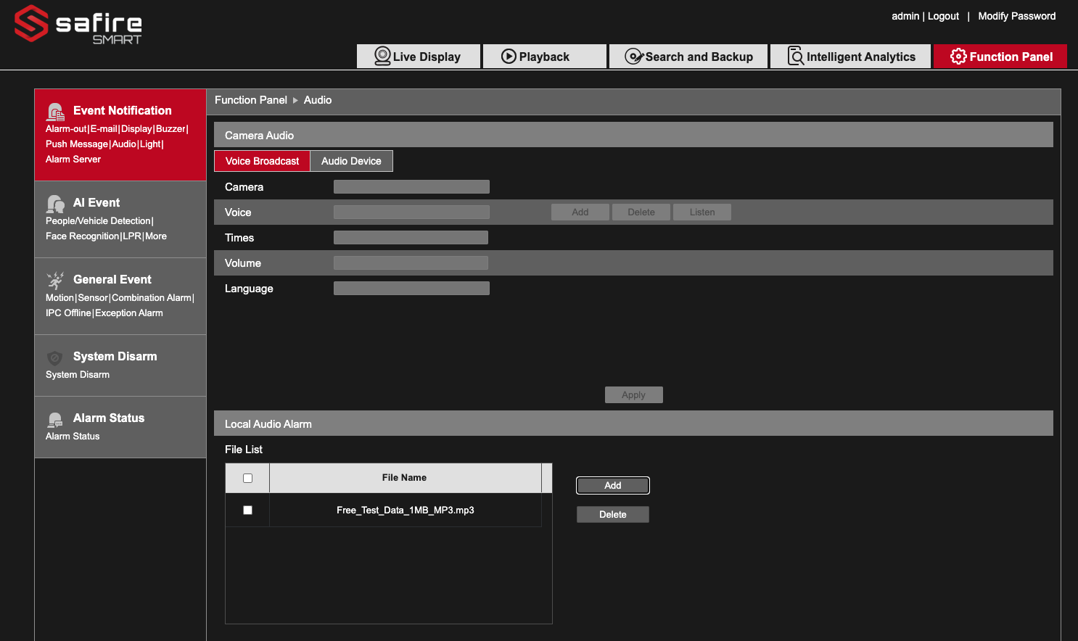The width and height of the screenshot is (1078, 641).
Task: Expand the Language dropdown
Action: point(411,289)
